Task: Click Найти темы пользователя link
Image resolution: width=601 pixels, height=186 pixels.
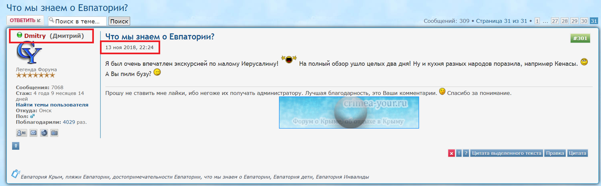Action: coord(52,105)
